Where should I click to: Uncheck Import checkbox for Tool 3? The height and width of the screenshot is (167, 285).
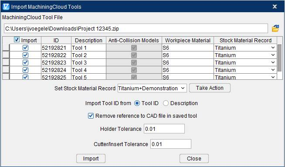(25, 63)
